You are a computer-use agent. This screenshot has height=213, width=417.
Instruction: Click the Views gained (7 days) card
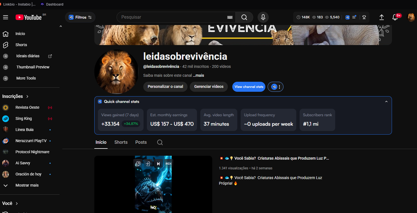coord(121,120)
